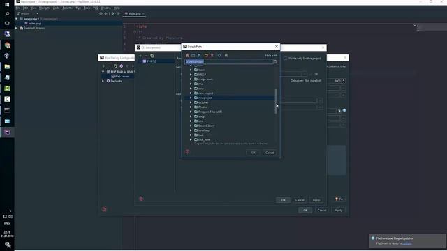The height and width of the screenshot is (251, 447).
Task: Open the Navigate menu
Action: (x=45, y=8)
